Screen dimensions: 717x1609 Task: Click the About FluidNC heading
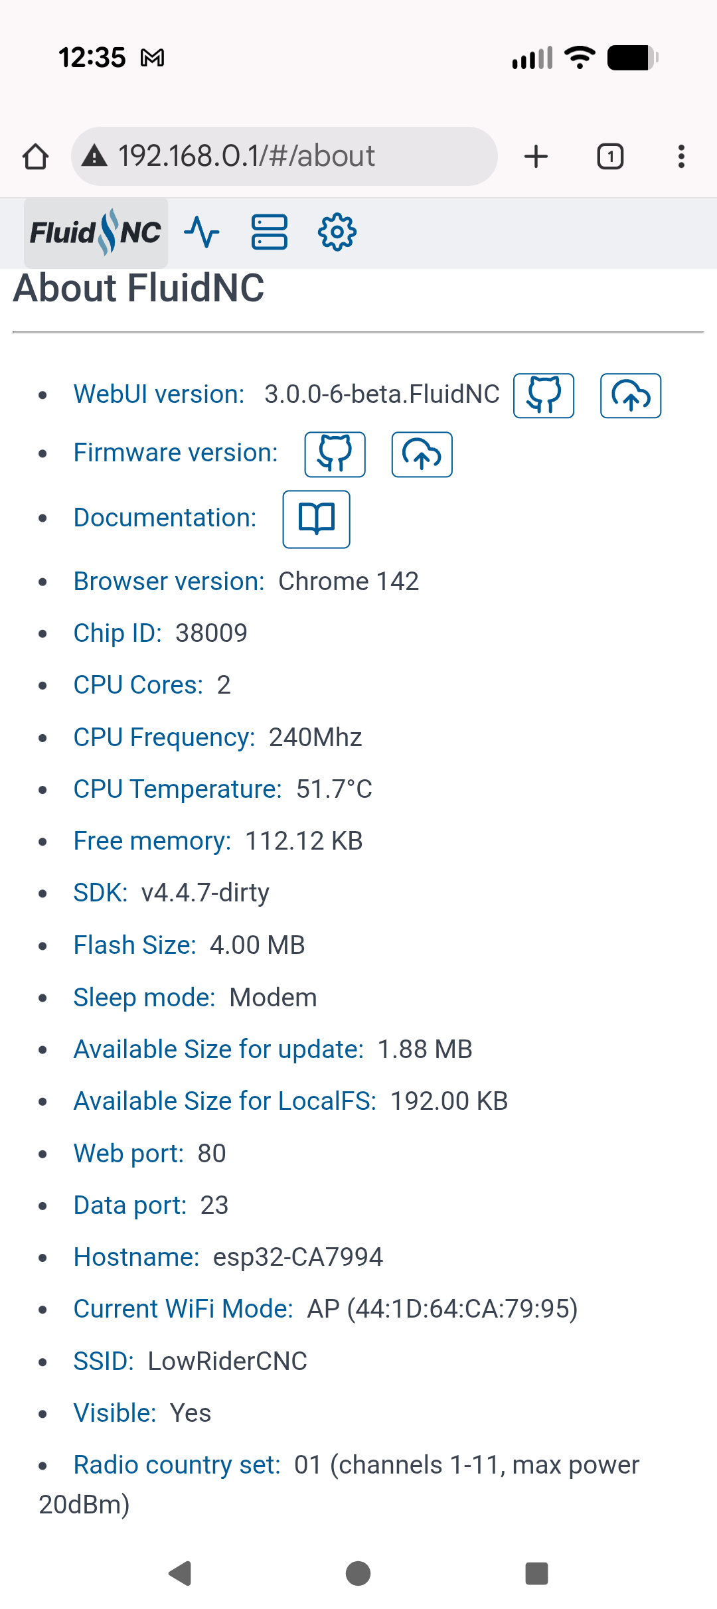pyautogui.click(x=139, y=288)
